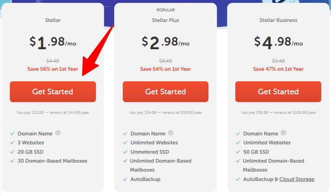Click the POPULAR badge above Stellar Plus

pyautogui.click(x=165, y=10)
